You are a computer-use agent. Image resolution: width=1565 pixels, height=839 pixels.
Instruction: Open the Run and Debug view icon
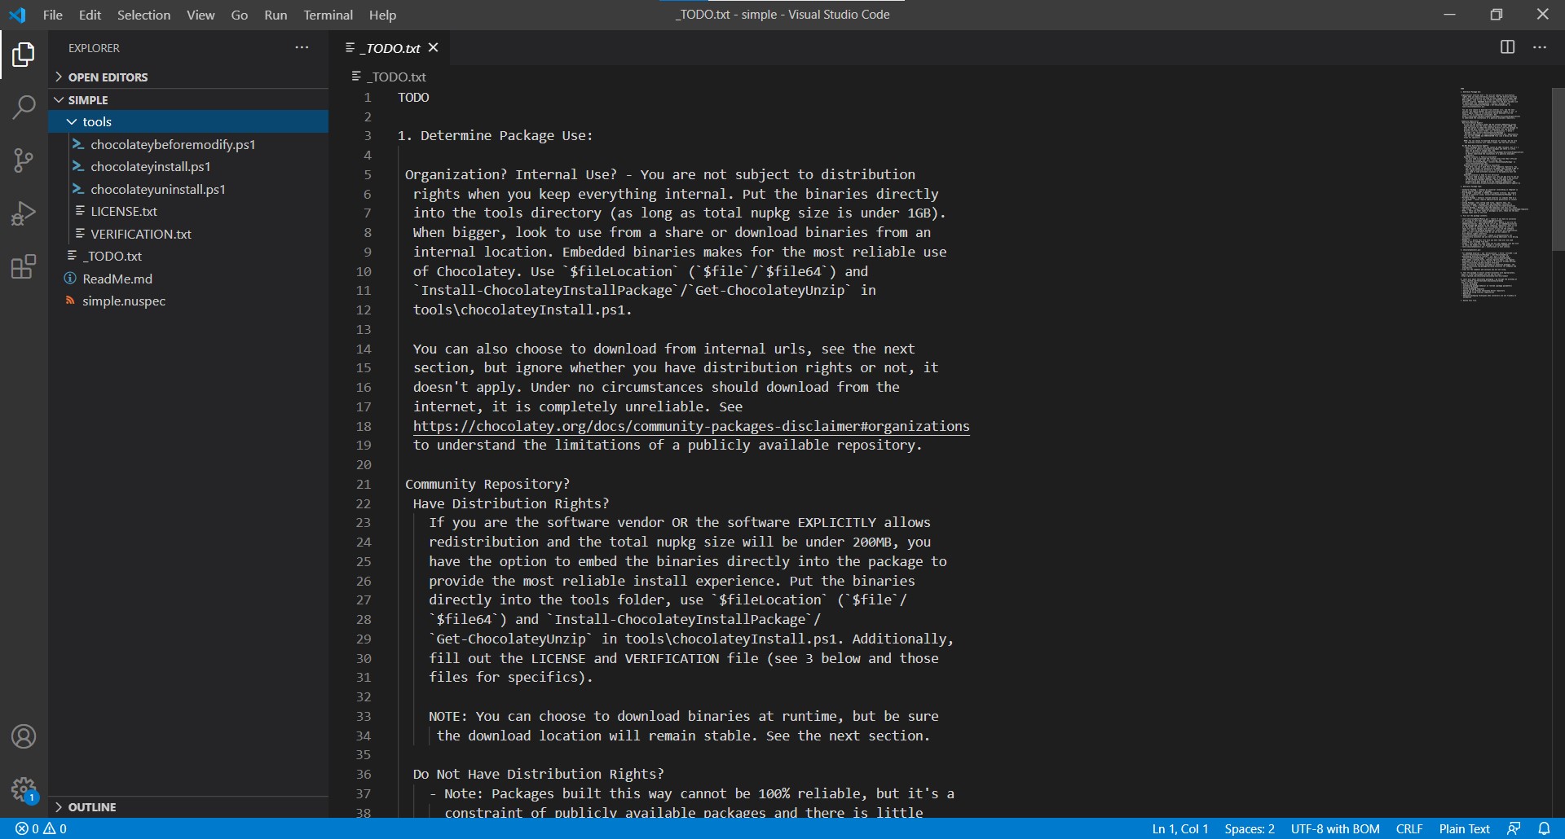pyautogui.click(x=24, y=213)
